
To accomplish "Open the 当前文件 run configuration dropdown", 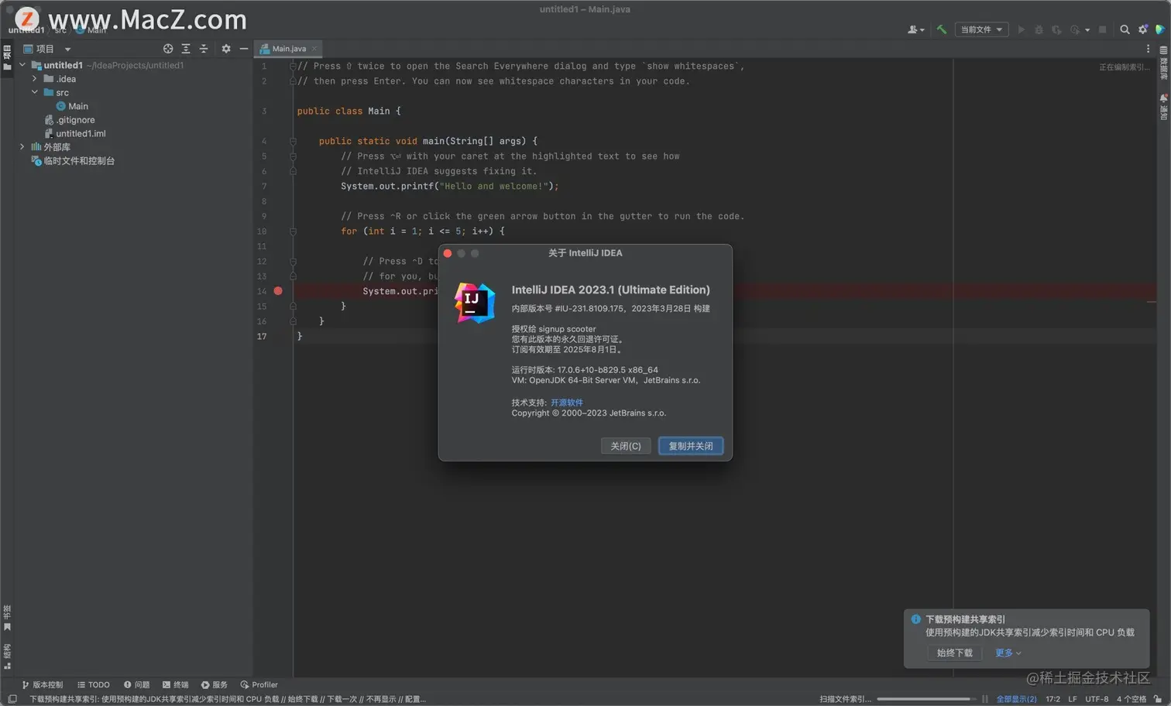I will (981, 29).
